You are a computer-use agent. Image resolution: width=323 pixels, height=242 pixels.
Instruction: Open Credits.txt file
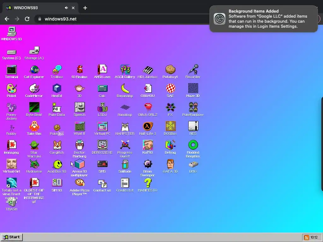point(125,183)
